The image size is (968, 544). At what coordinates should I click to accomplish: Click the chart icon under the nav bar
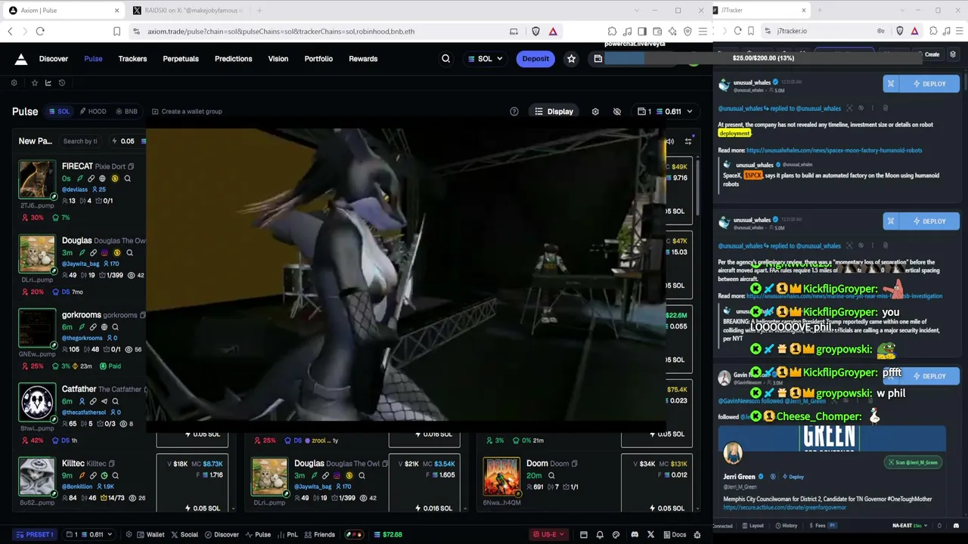(x=48, y=83)
